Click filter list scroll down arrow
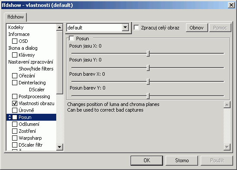The height and width of the screenshot is (170, 237). click(x=60, y=147)
